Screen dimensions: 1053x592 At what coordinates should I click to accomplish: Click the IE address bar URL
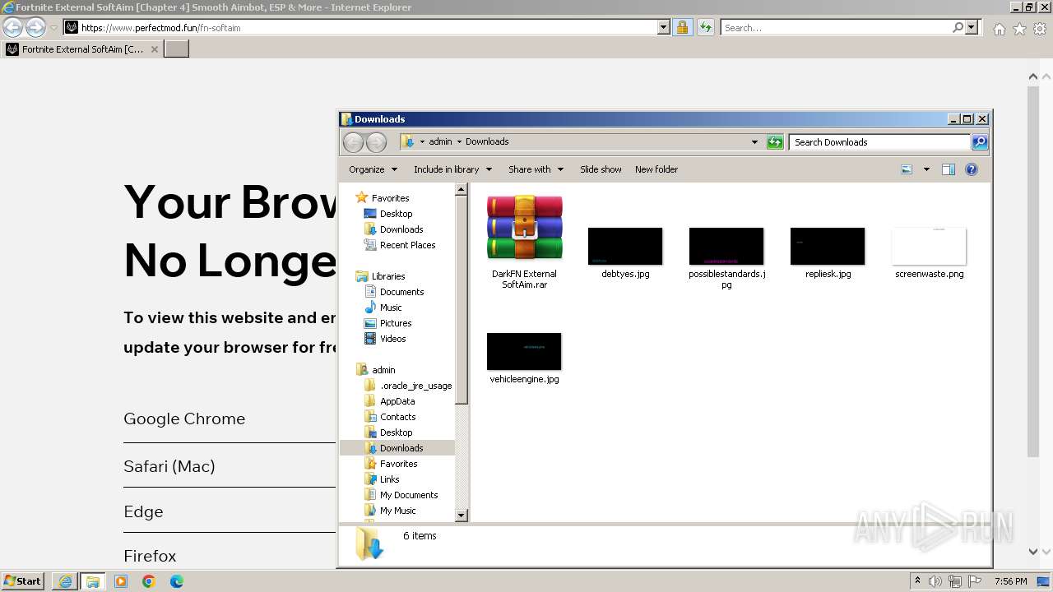pyautogui.click(x=160, y=28)
